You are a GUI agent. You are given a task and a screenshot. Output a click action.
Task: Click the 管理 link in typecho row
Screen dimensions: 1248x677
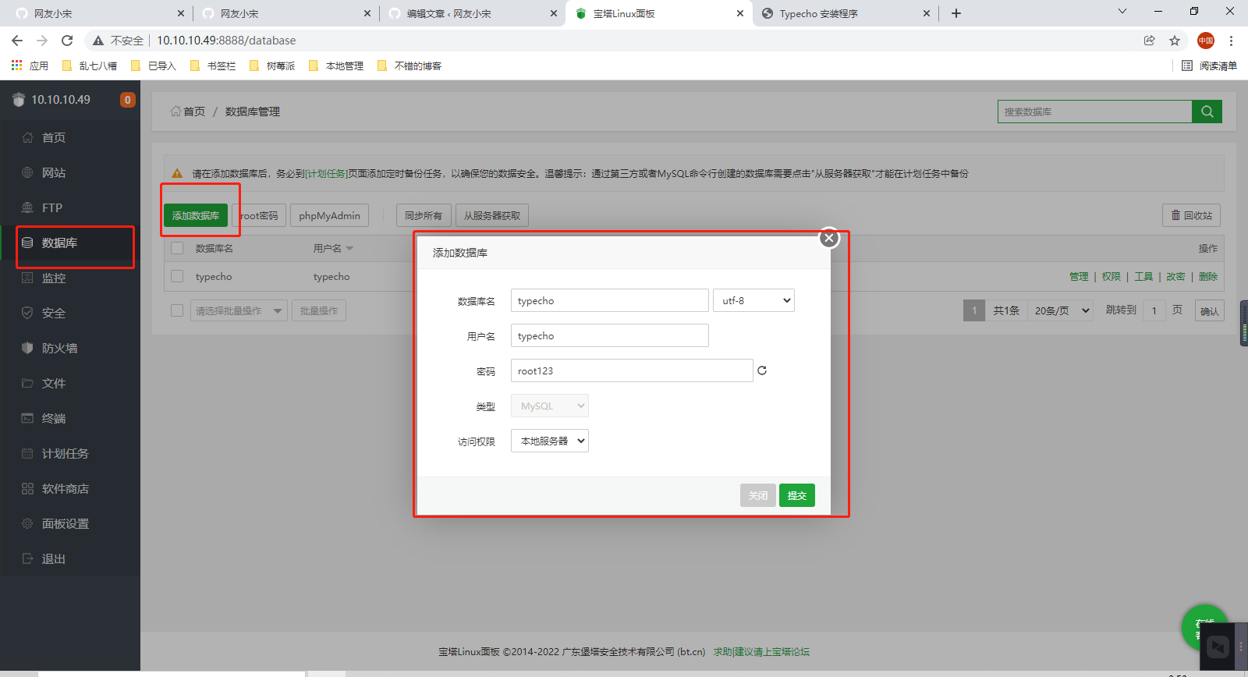[1079, 276]
